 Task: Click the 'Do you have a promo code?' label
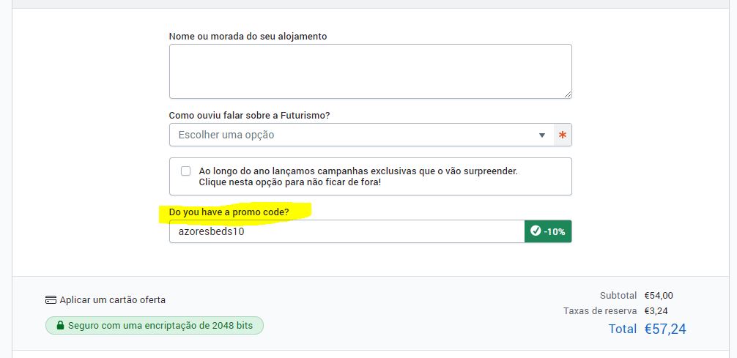click(229, 212)
